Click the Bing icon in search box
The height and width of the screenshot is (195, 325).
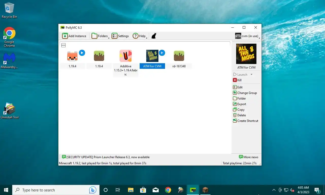92,190
